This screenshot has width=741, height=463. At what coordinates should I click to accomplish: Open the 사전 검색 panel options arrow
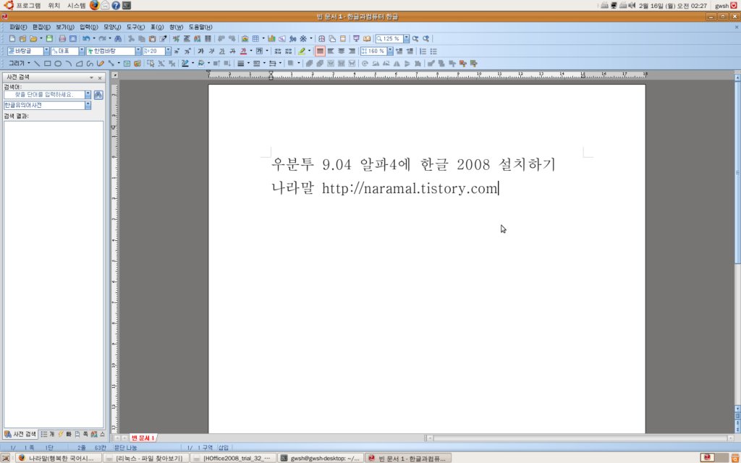point(91,77)
